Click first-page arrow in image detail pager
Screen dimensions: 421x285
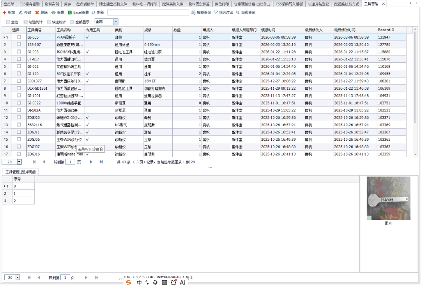pos(29,278)
